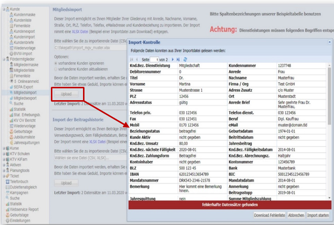Open Kundenmaske in sidebar
This screenshot has height=225, width=334.
pyautogui.click(x=22, y=15)
